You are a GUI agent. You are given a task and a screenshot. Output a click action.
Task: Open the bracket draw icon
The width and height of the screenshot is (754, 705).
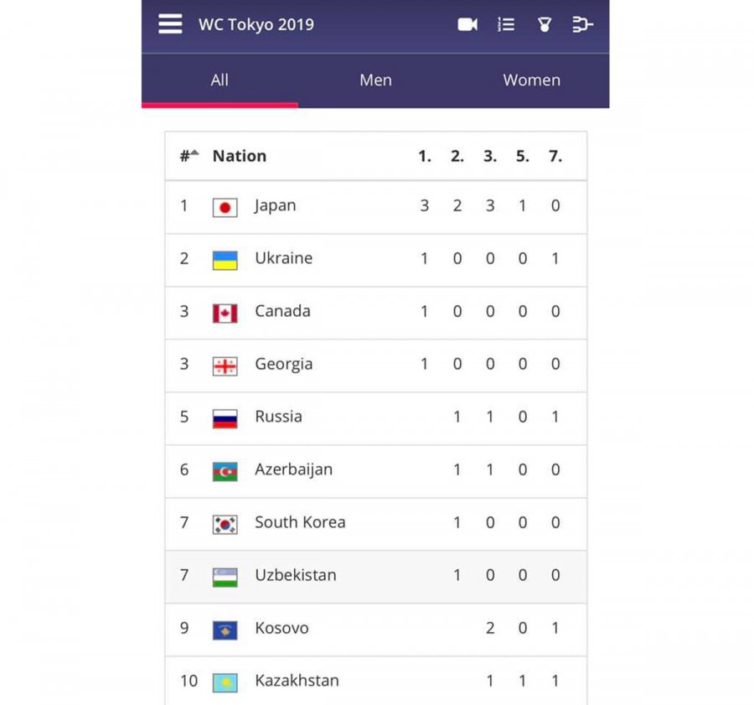582,24
